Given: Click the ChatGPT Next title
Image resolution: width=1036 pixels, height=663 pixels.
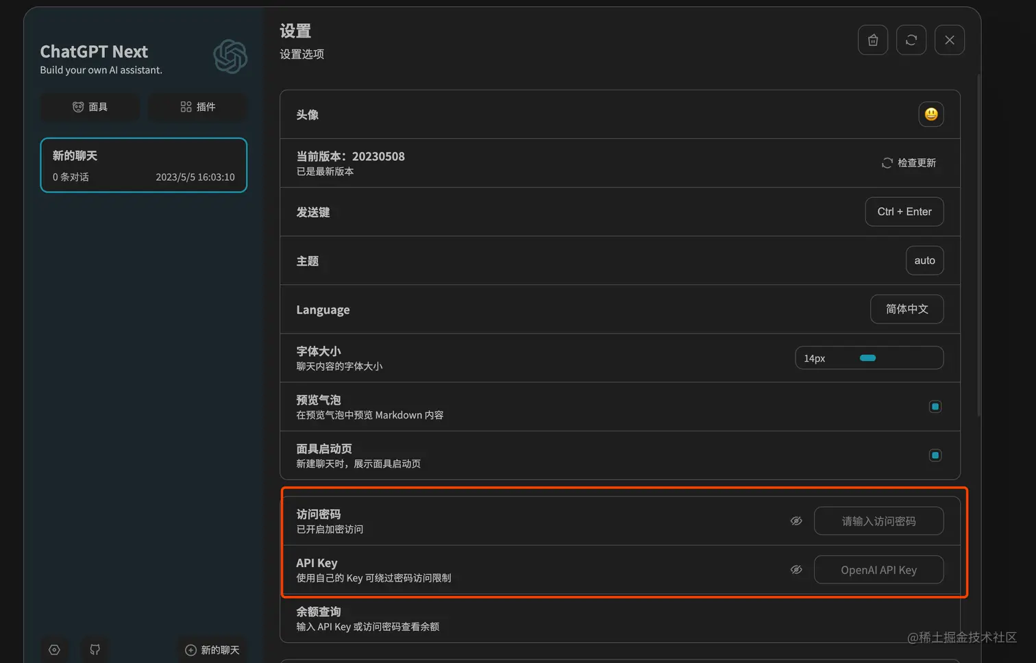Looking at the screenshot, I should (x=94, y=51).
